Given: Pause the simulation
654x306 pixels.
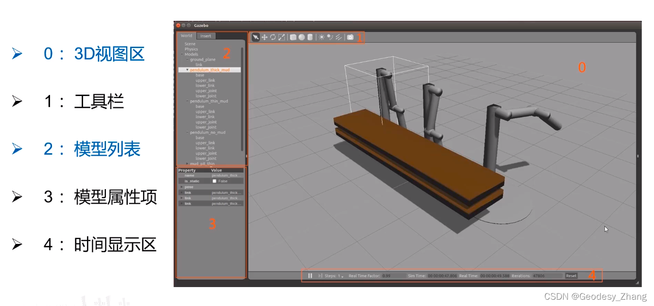Looking at the screenshot, I should click(x=310, y=275).
